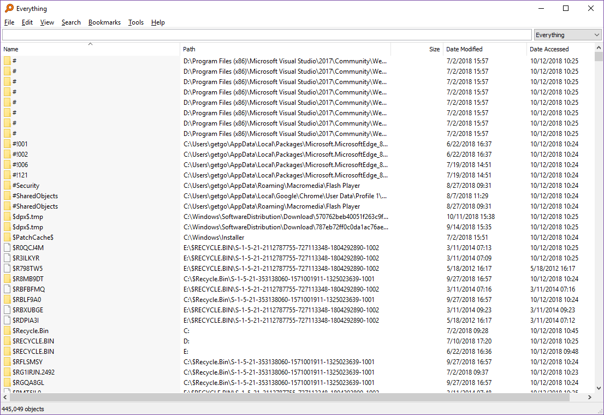This screenshot has height=415, width=604.
Task: Click folder icon next to $PatchCache$
Action: coord(7,238)
